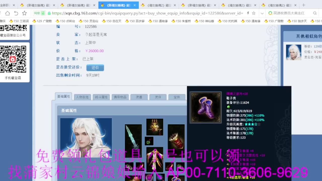The width and height of the screenshot is (322, 181).
Task: Click the golden helmet equipment icon
Action: (x=155, y=127)
